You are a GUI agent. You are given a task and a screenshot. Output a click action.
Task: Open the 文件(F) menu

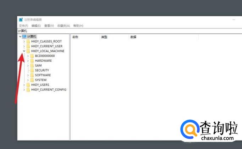[23, 26]
